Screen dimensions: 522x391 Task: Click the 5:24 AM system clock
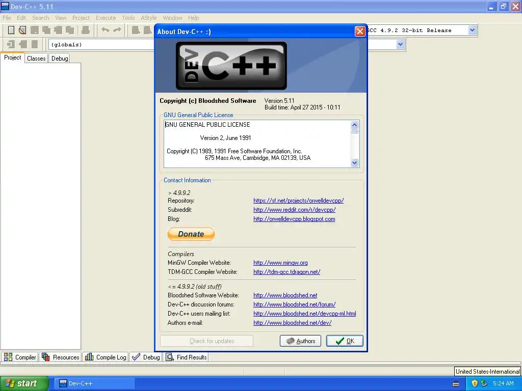[503, 383]
